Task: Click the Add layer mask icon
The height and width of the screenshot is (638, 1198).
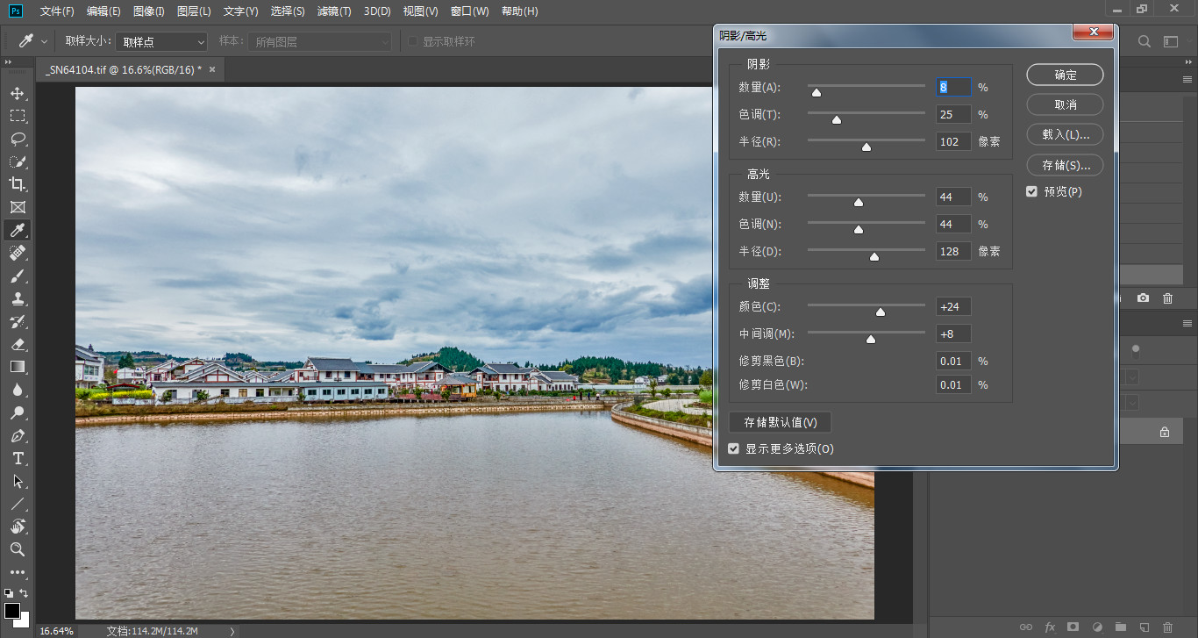Action: pyautogui.click(x=1073, y=627)
